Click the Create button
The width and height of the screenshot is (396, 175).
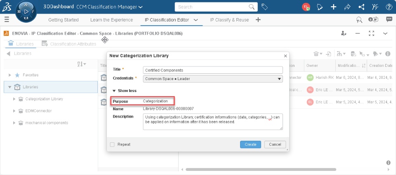click(x=250, y=144)
